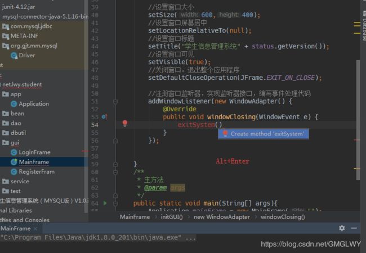Select the Driver class in the tree

point(27,55)
